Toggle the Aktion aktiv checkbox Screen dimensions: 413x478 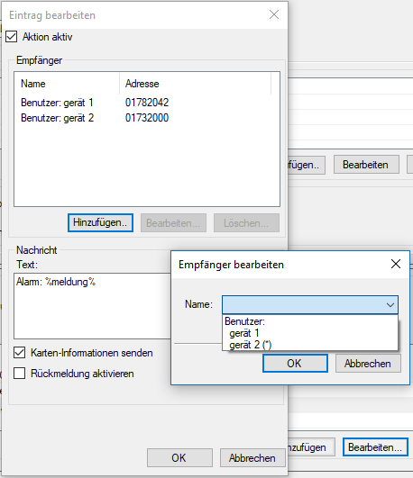(12, 37)
